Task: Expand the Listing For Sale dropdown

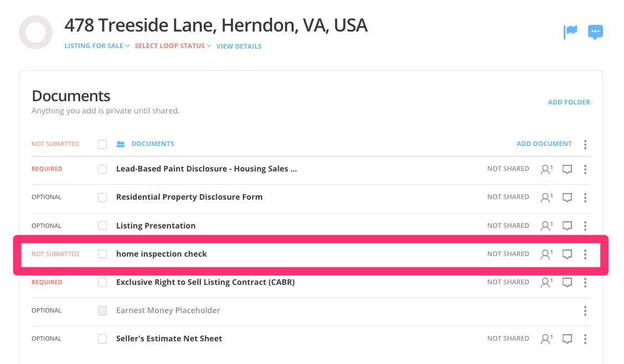Action: point(97,46)
